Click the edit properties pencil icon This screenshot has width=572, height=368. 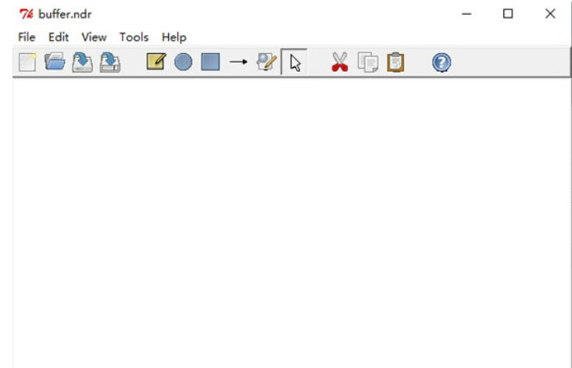(x=266, y=63)
